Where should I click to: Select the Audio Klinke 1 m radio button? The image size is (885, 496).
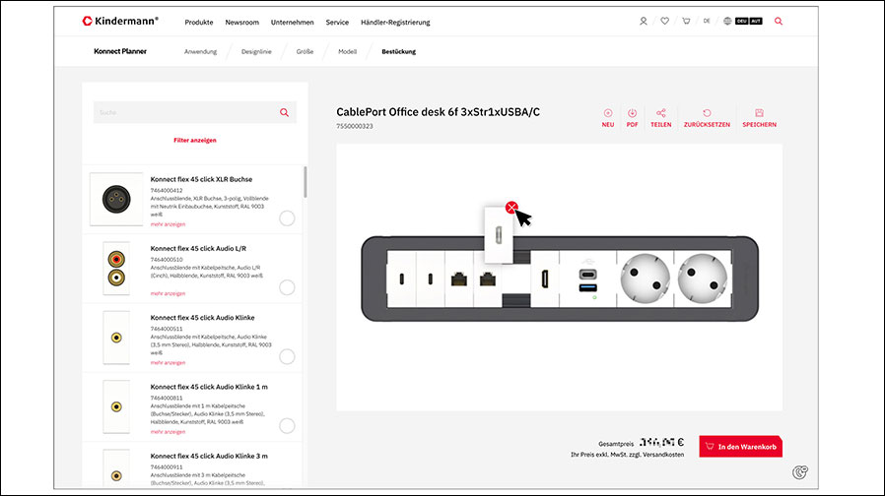click(287, 425)
